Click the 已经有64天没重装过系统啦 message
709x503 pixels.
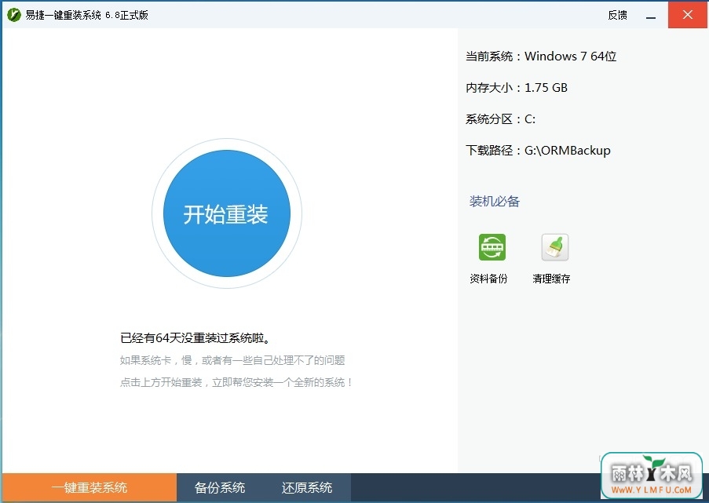tap(196, 338)
